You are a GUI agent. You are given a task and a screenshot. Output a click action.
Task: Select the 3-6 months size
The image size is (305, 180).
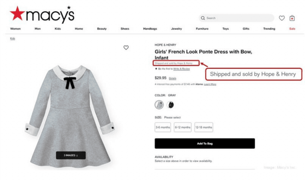click(163, 127)
